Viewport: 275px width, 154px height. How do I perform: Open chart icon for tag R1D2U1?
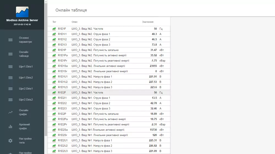click(x=54, y=141)
